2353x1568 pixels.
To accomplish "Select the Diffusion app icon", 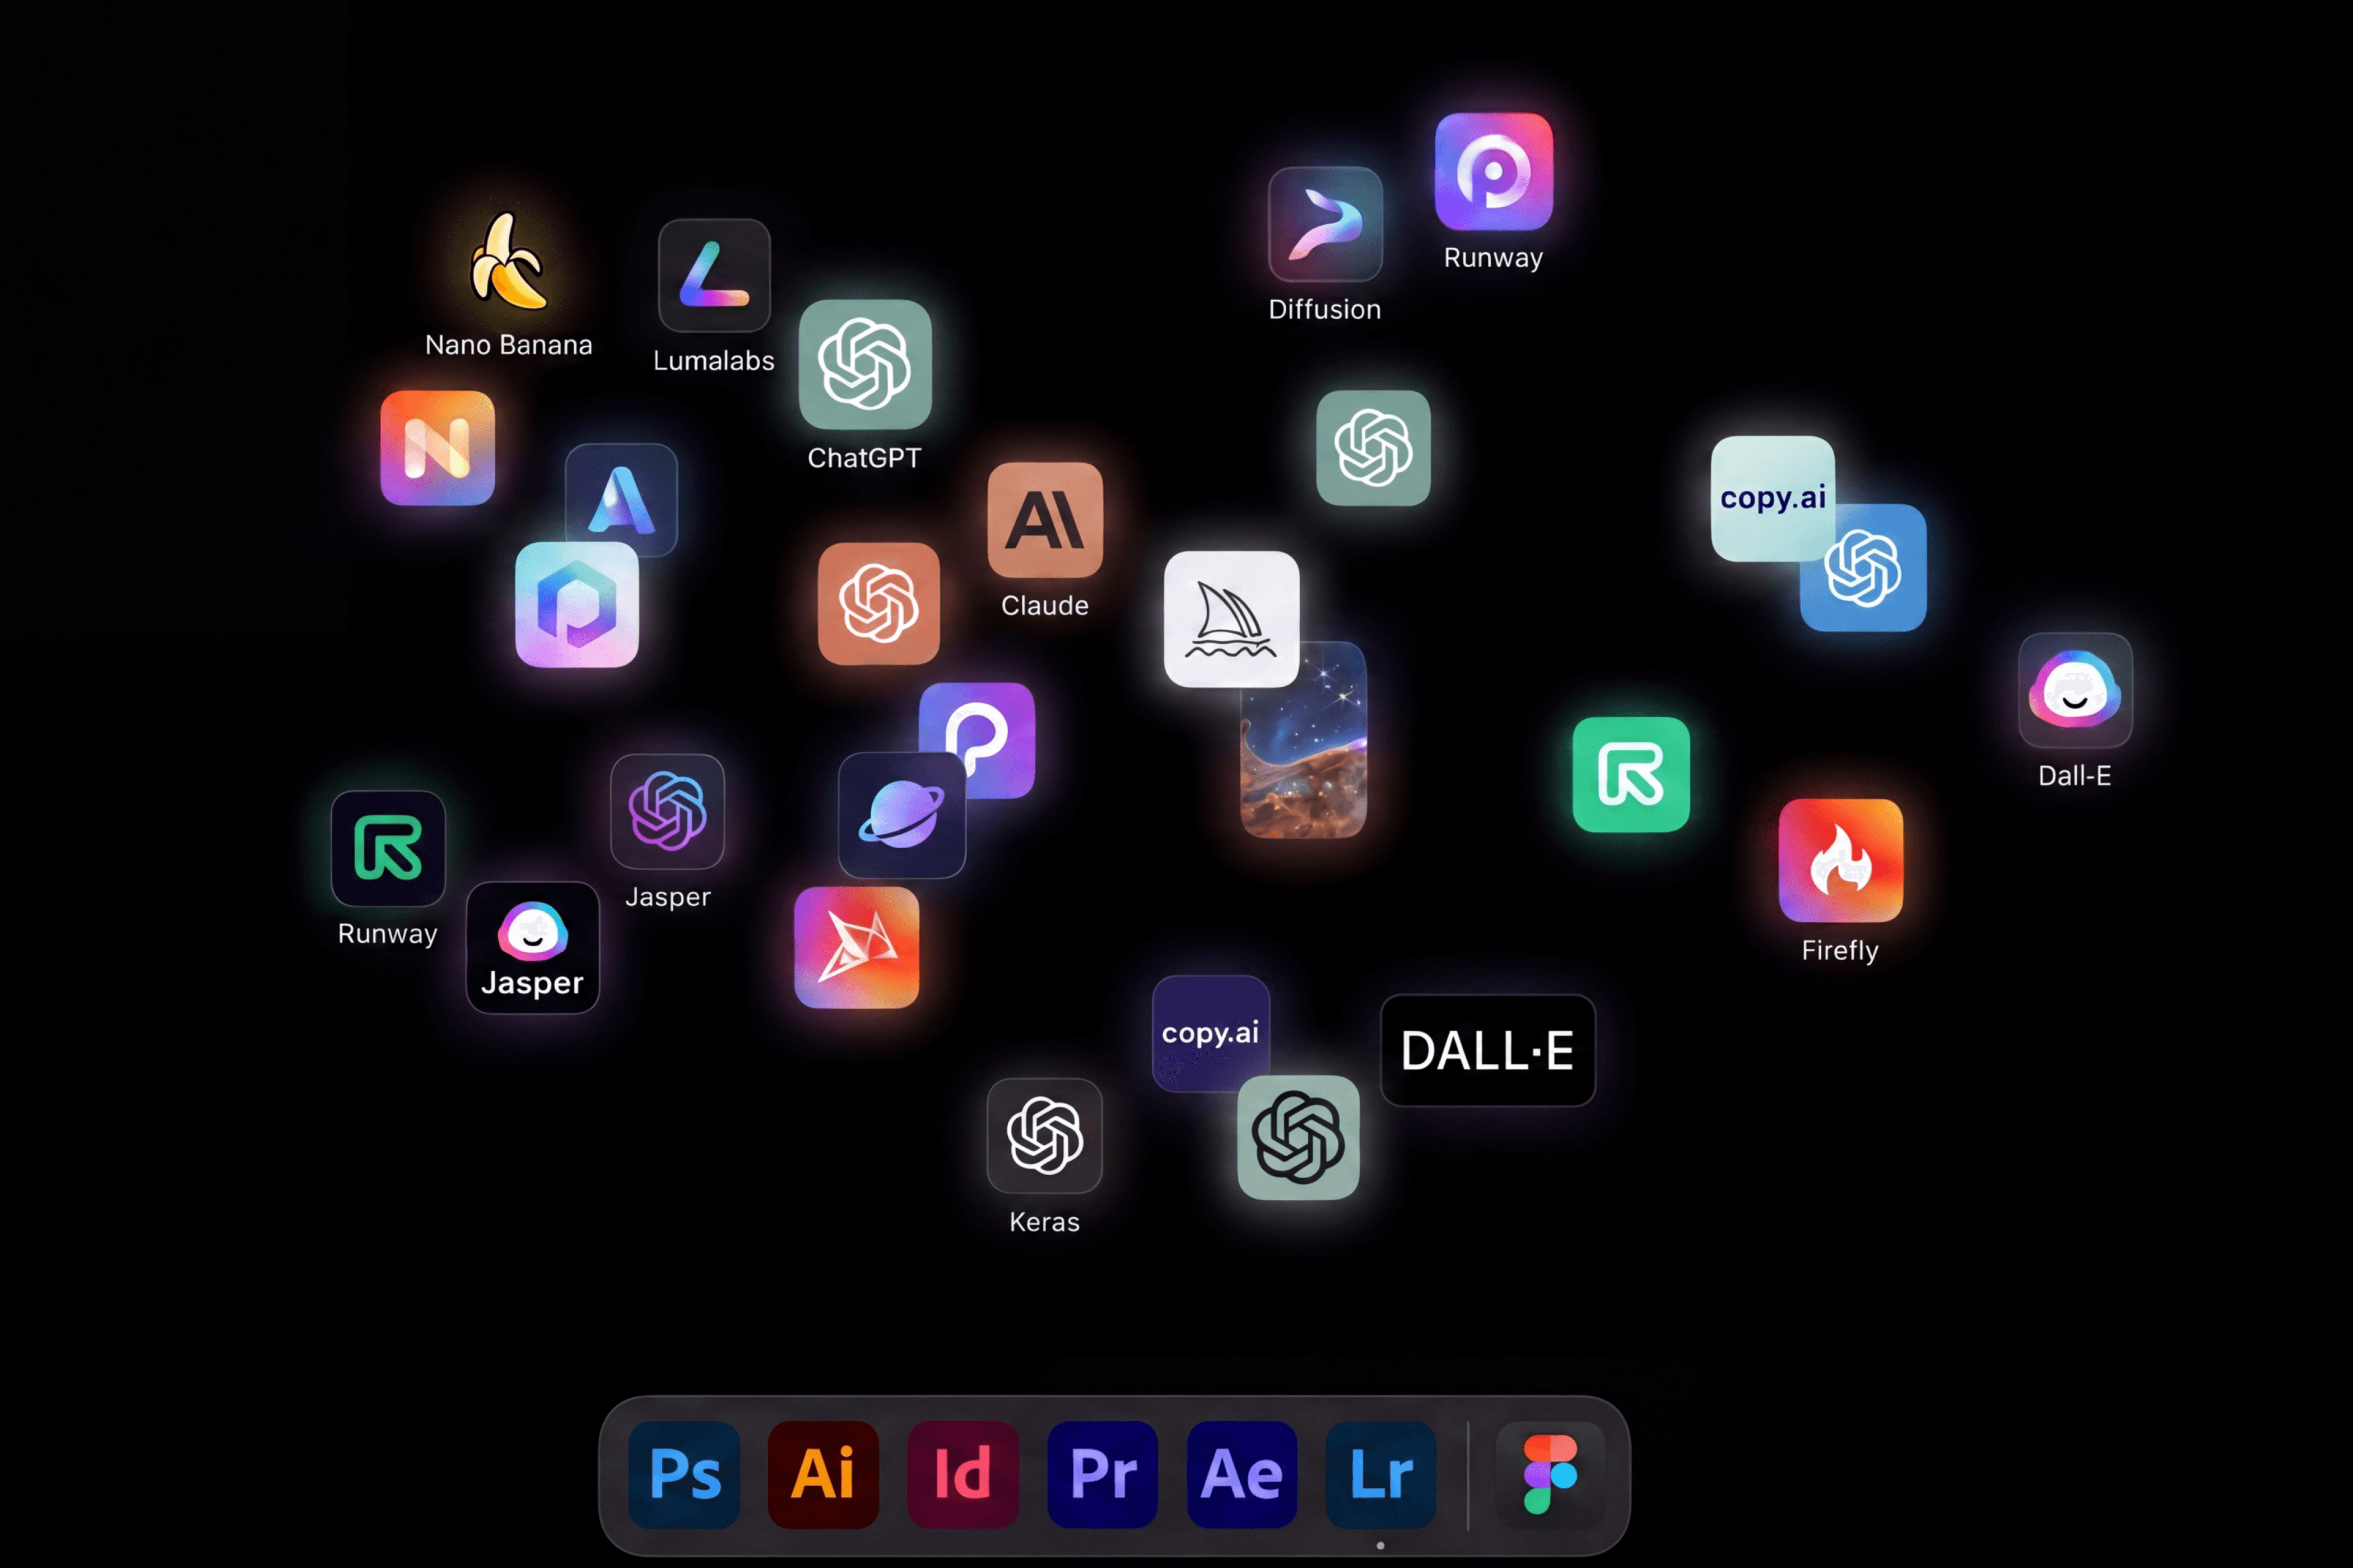I will tap(1325, 224).
